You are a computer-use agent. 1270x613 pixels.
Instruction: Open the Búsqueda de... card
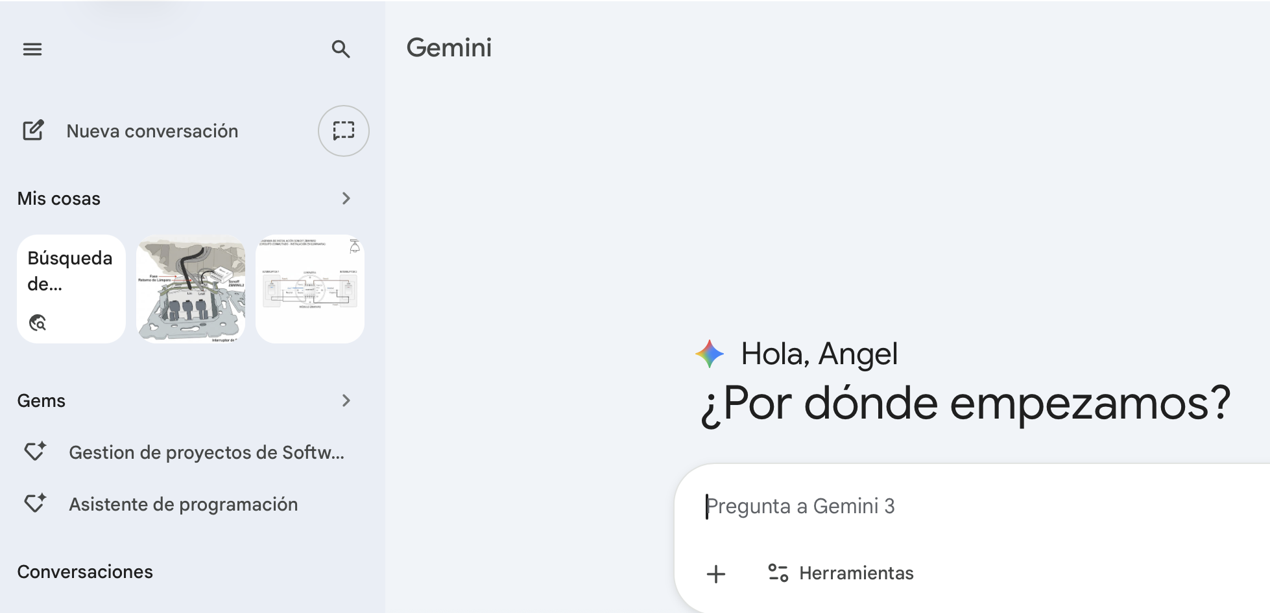[71, 289]
